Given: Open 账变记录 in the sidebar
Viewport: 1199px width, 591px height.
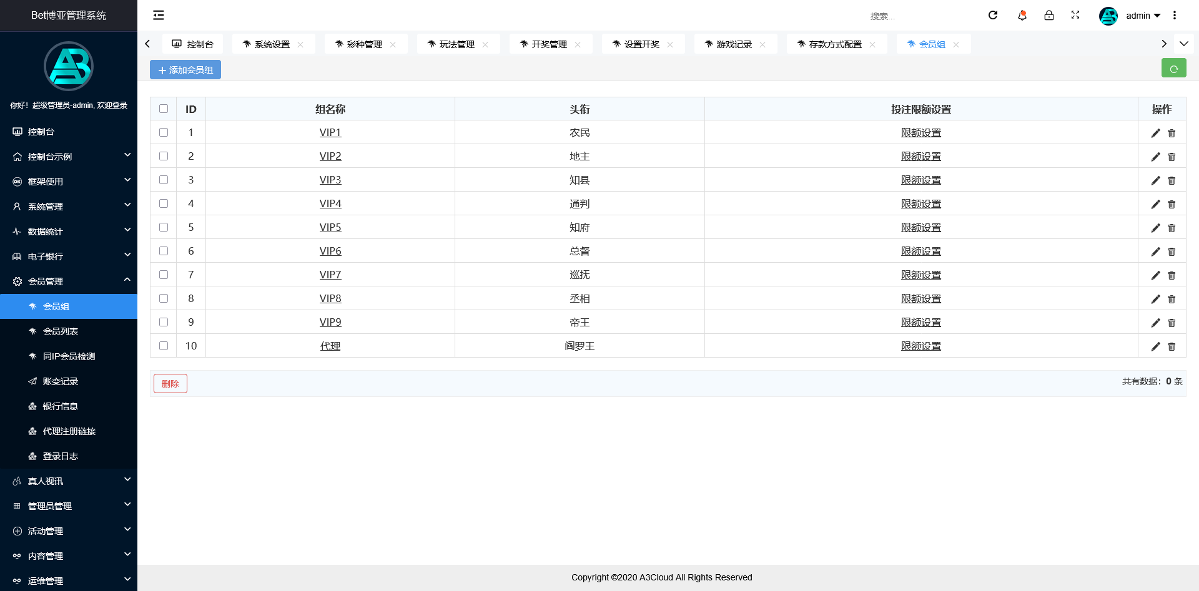Looking at the screenshot, I should [x=69, y=381].
